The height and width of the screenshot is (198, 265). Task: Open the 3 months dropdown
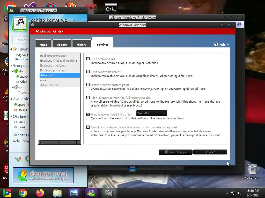click(152, 113)
